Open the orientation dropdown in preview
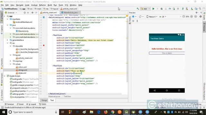Screen dimensions: 206x115 (141, 17)
